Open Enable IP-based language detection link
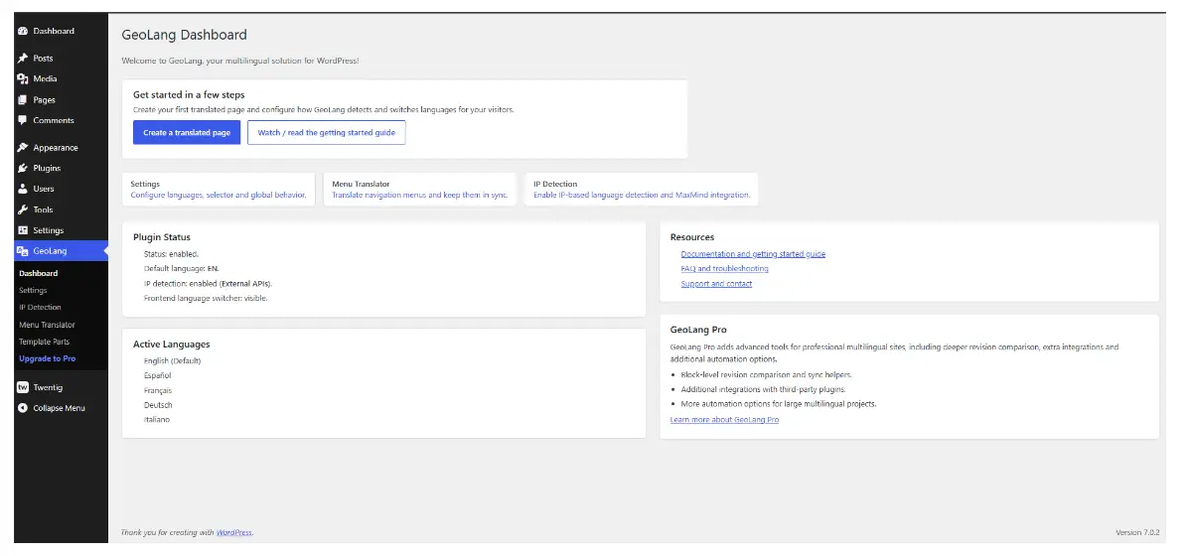Viewport: 1192px width, 556px height. pyautogui.click(x=642, y=195)
